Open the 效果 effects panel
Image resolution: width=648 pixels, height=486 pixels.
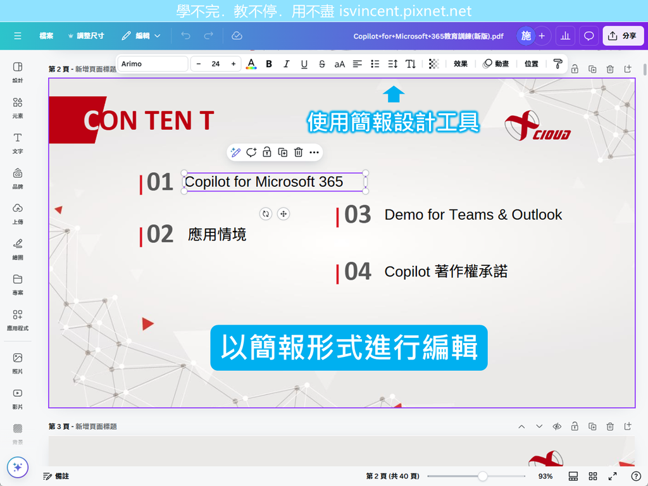click(461, 64)
